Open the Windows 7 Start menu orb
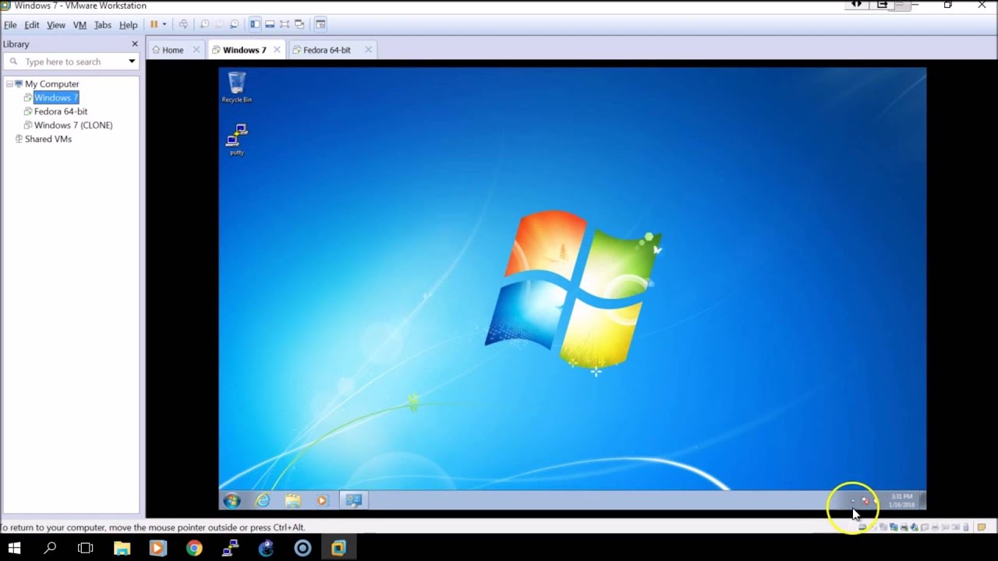 tap(232, 500)
